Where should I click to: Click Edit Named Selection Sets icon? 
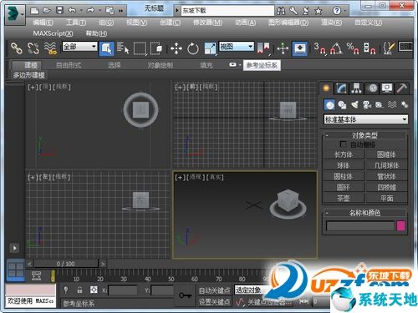pyautogui.click(x=389, y=48)
